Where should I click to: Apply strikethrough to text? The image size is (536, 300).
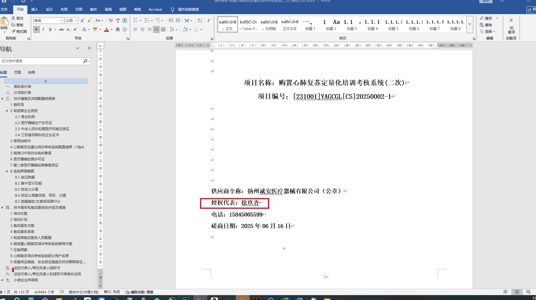coord(62,29)
